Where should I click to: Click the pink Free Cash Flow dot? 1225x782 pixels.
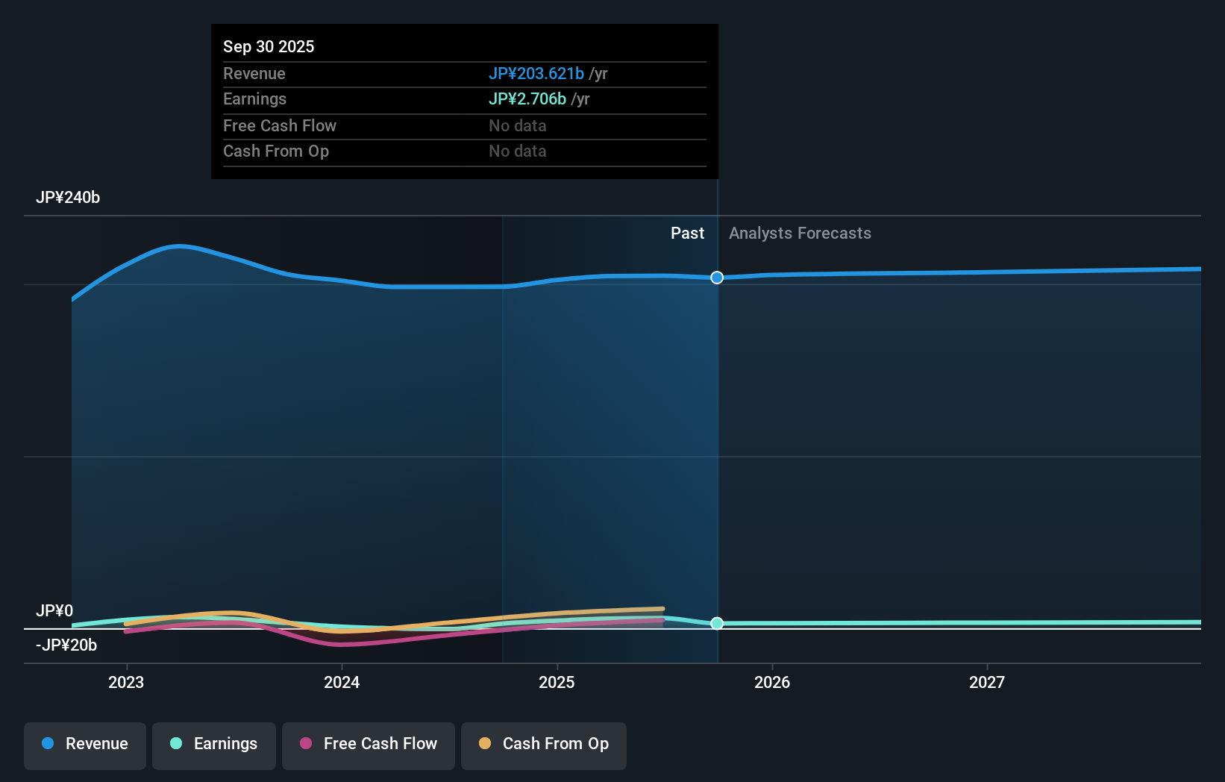[306, 744]
